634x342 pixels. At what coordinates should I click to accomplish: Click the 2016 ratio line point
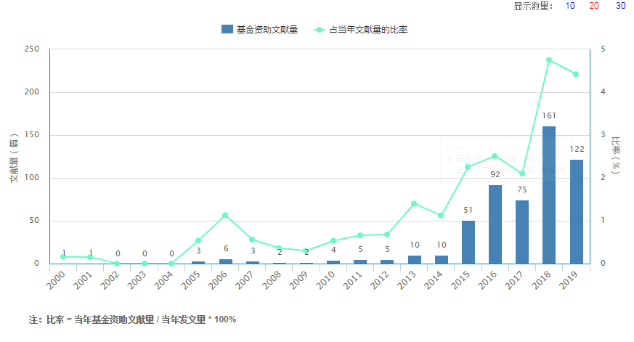coord(495,156)
